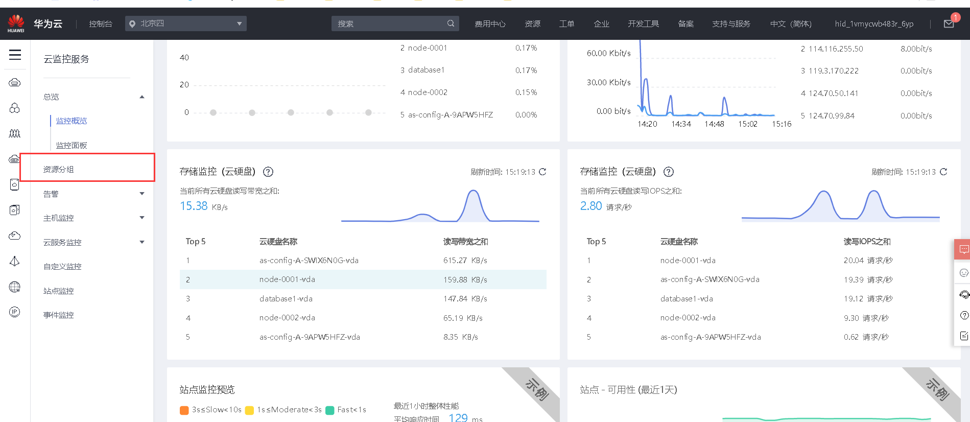Open the hid_1vmycwb483r_6yp account menu
This screenshot has height=422, width=970.
[x=874, y=24]
